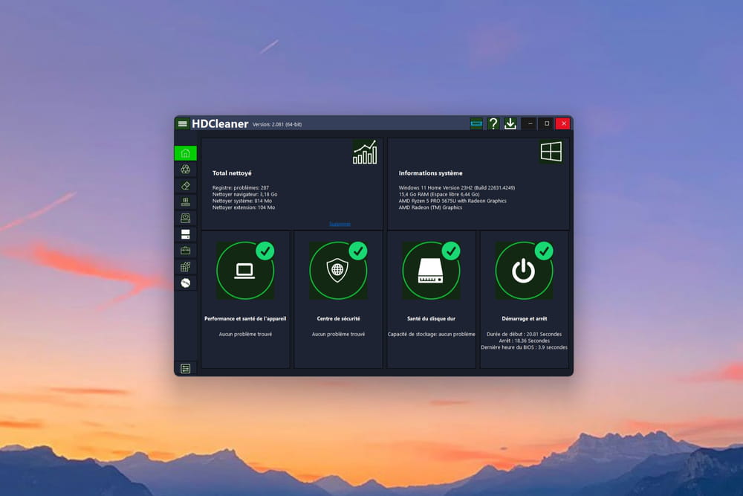Viewport: 743px width, 496px height.
Task: Open the disk-with-heart sidebar icon
Action: [185, 218]
